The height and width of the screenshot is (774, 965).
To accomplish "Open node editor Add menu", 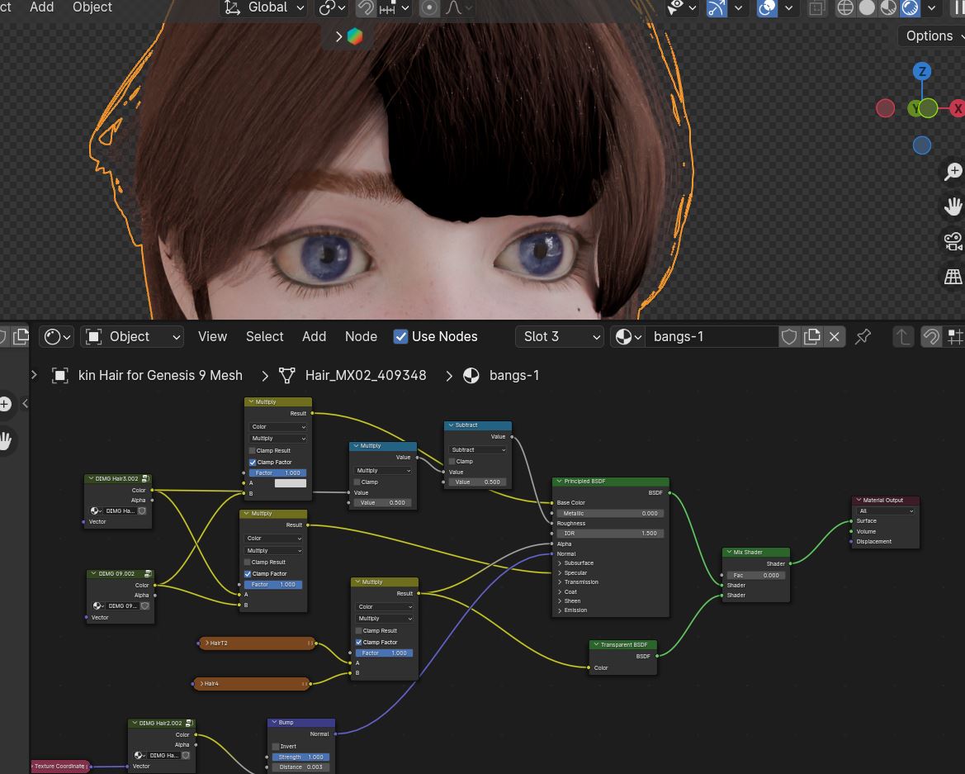I will (314, 337).
